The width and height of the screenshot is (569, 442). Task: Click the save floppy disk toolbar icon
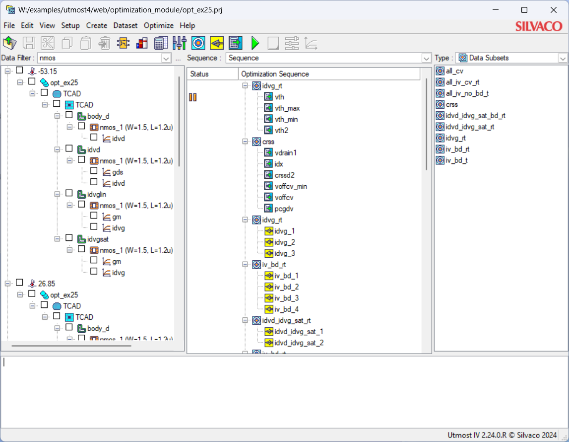[29, 43]
